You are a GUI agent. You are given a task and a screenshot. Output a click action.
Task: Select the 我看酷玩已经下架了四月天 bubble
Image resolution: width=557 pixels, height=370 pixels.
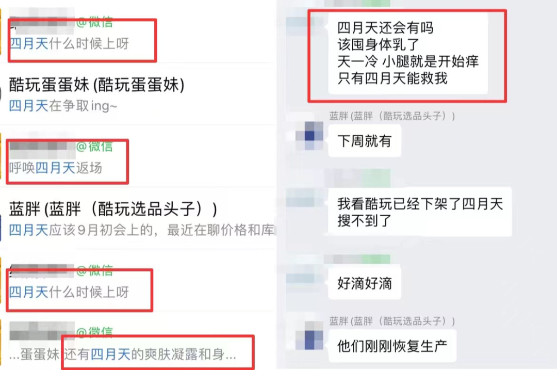[420, 212]
